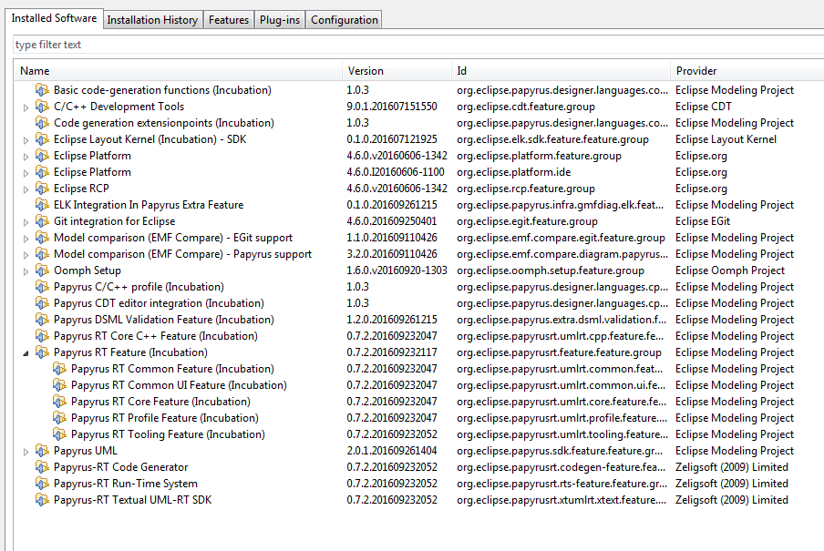Viewport: 824px width, 551px height.
Task: Click the EMF Compare EGit support icon
Action: click(42, 238)
